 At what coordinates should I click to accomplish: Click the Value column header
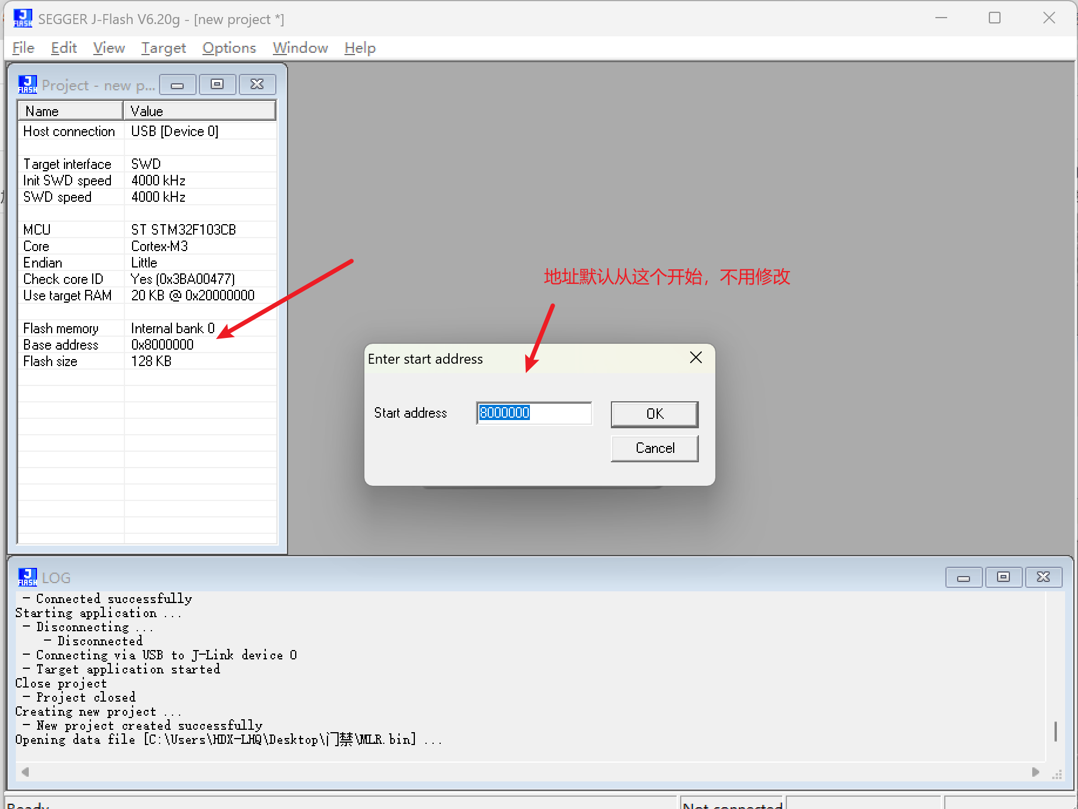click(x=200, y=111)
